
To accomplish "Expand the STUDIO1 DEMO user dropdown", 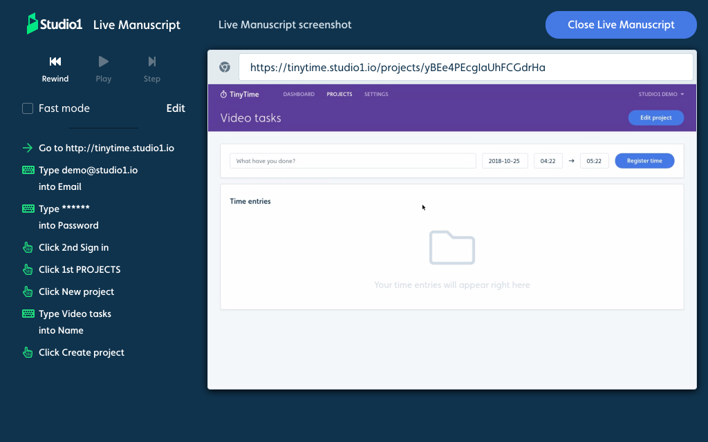I will (x=661, y=94).
